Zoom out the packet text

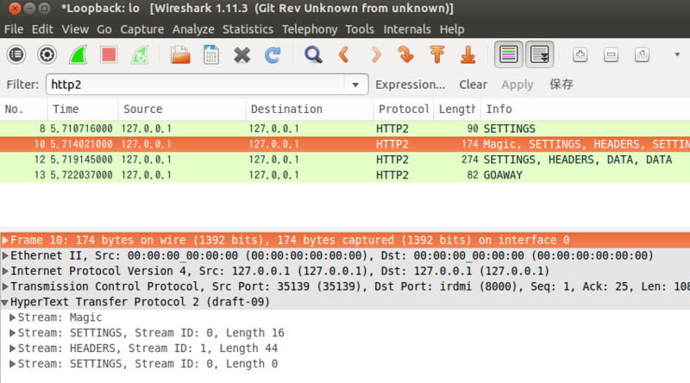tap(611, 55)
